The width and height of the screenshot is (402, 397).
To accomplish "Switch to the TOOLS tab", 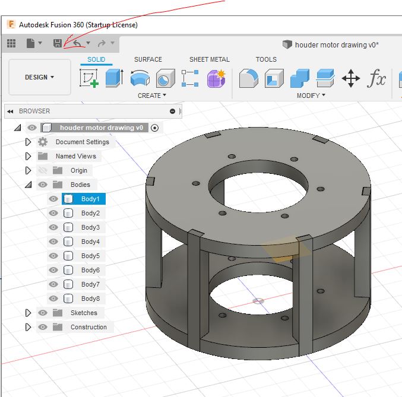I will 266,59.
